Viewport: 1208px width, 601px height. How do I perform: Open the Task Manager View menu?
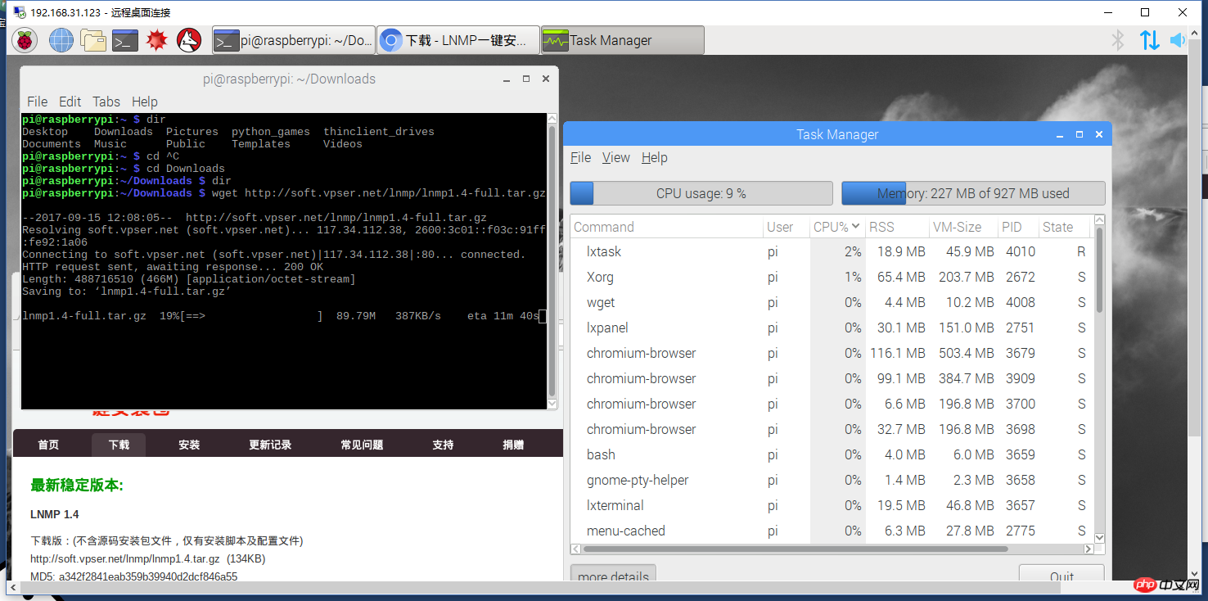click(615, 157)
